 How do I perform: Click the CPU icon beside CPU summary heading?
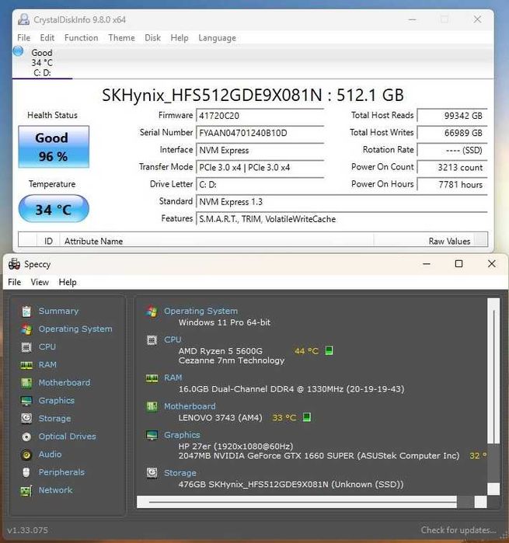click(x=152, y=340)
